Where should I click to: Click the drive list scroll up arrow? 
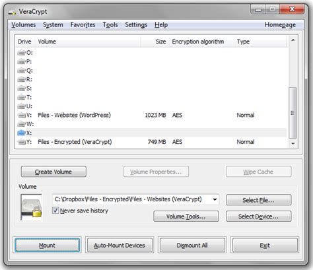[x=293, y=40]
